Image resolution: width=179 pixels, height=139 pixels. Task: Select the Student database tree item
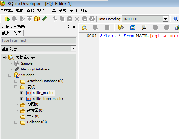pyautogui.click(x=27, y=75)
